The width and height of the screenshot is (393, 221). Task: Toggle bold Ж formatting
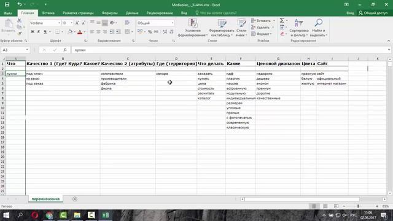click(x=33, y=32)
